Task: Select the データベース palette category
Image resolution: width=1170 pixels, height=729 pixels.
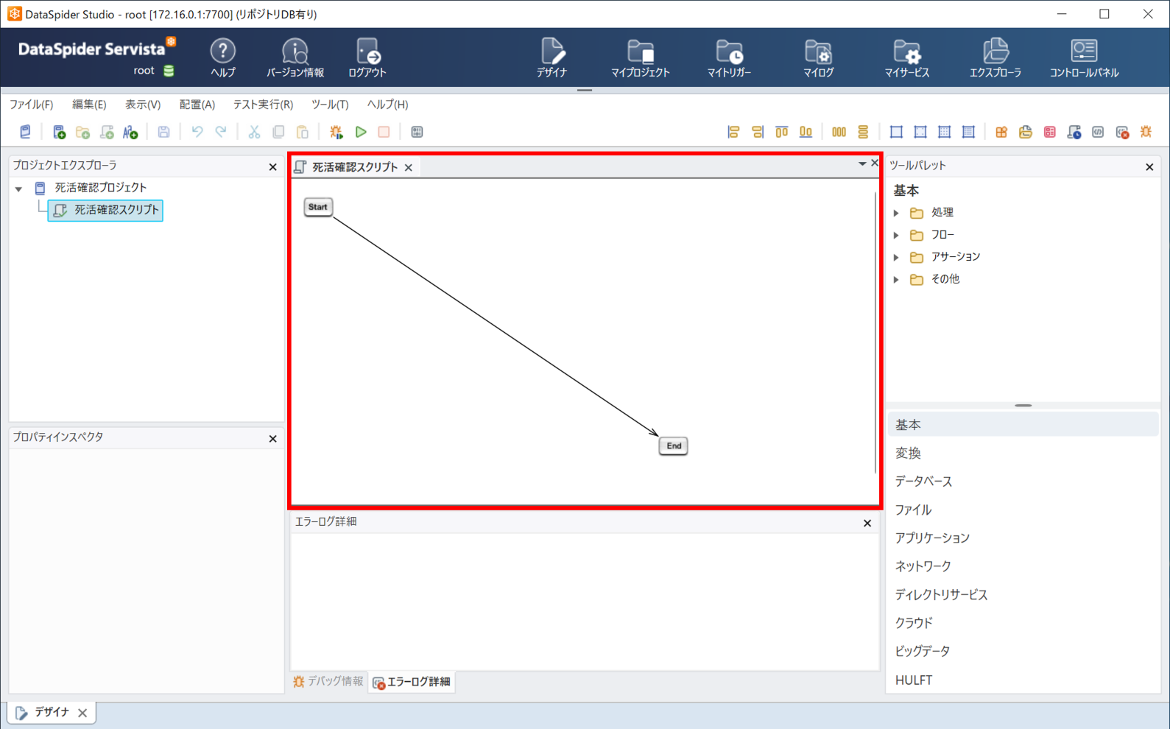Action: (1023, 481)
